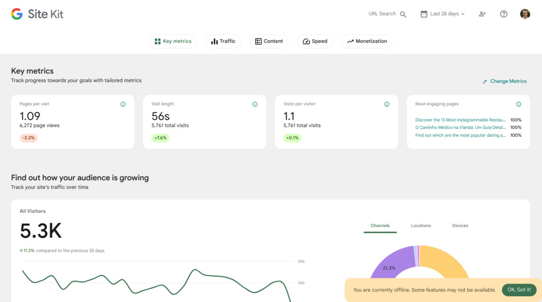This screenshot has height=302, width=542.
Task: Click info icon on Visits per visitor card
Action: coord(386,104)
